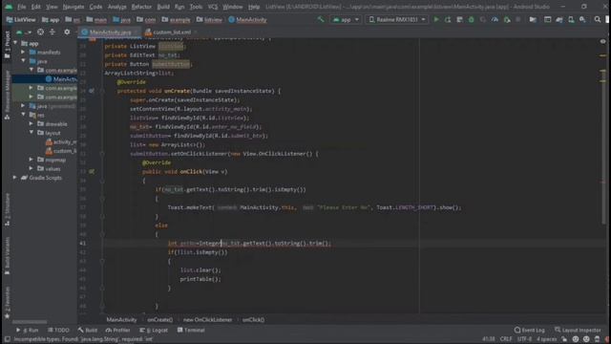Expand Gradle Scripts node
The width and height of the screenshot is (611, 344).
tap(15, 178)
